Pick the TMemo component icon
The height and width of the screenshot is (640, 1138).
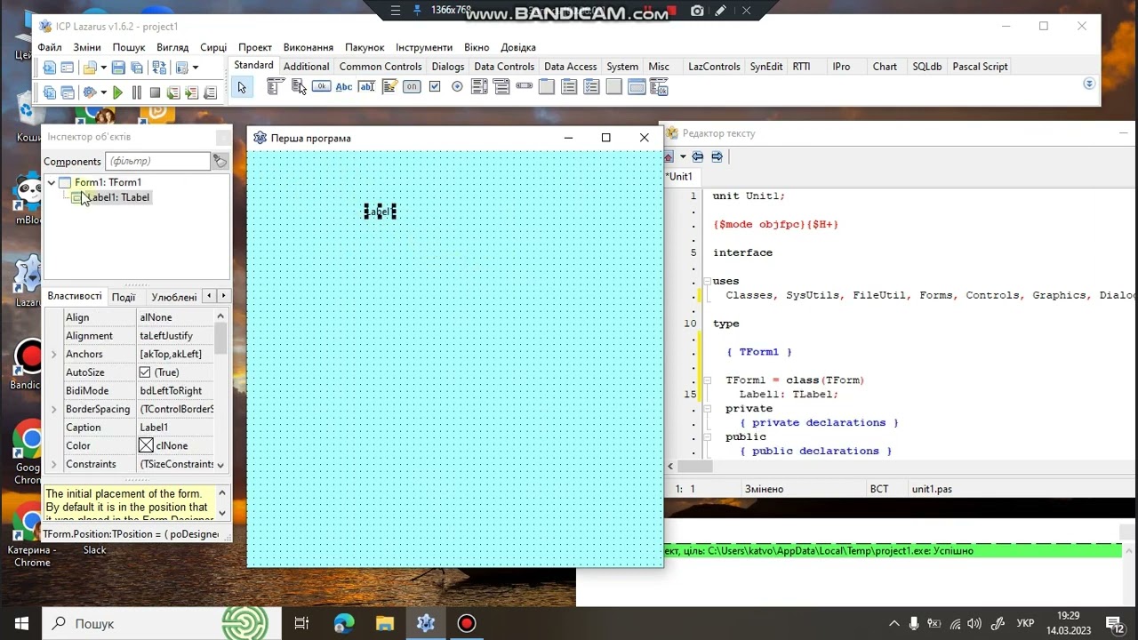tap(389, 86)
